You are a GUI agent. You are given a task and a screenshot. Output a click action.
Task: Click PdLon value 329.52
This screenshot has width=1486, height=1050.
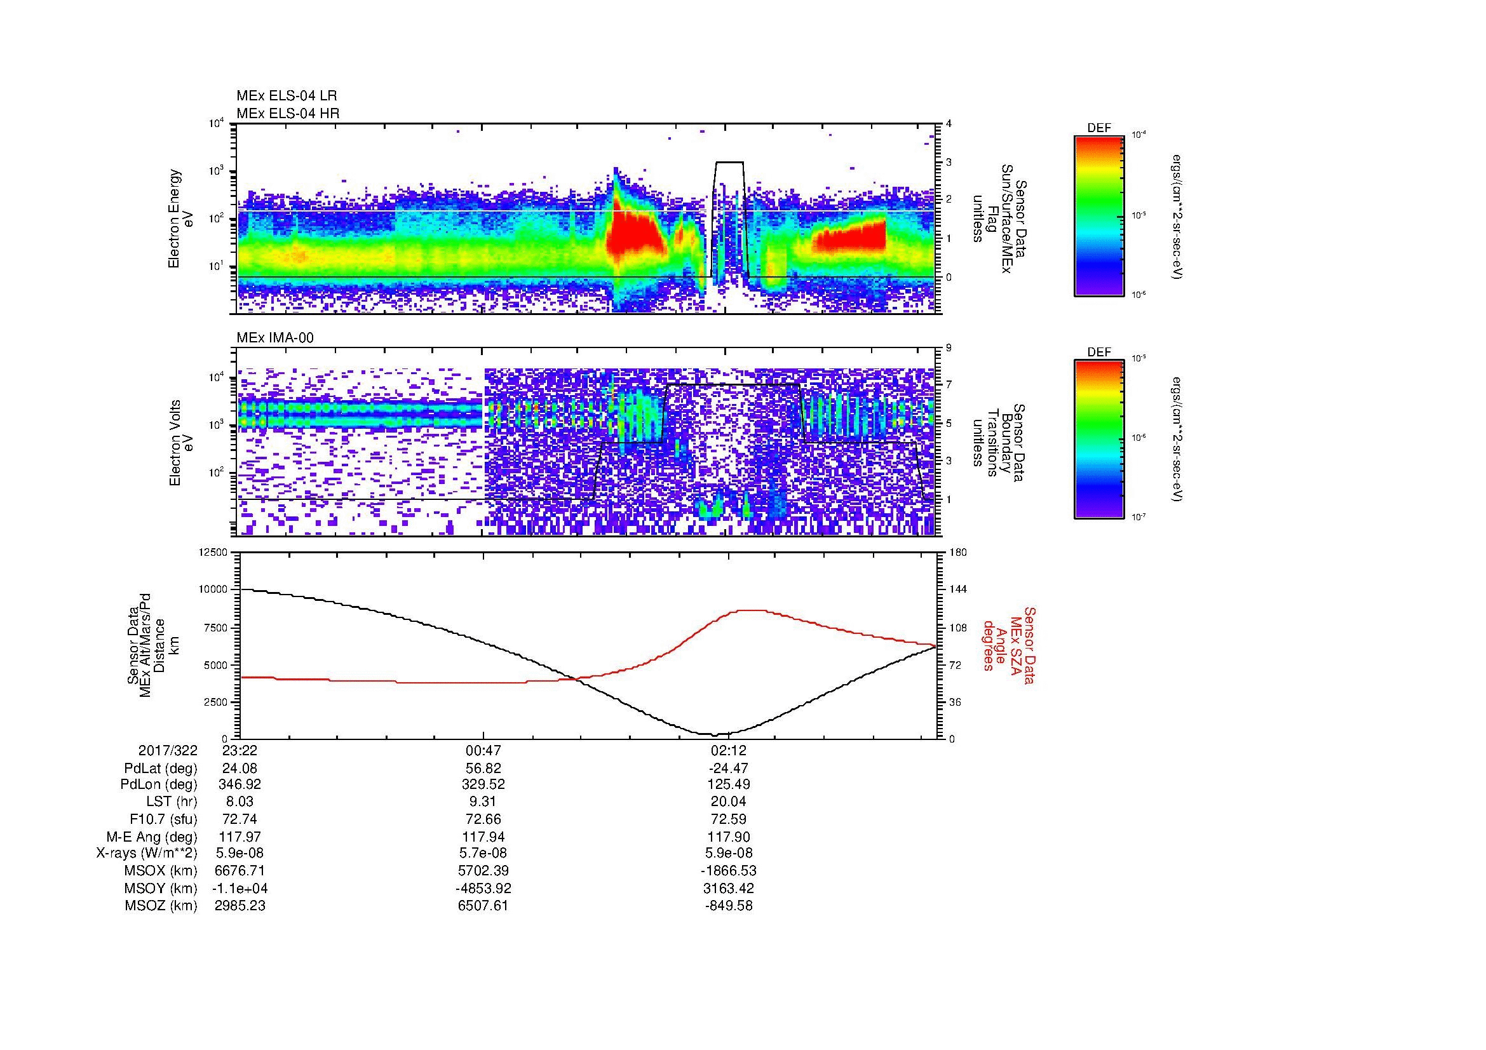point(483,784)
